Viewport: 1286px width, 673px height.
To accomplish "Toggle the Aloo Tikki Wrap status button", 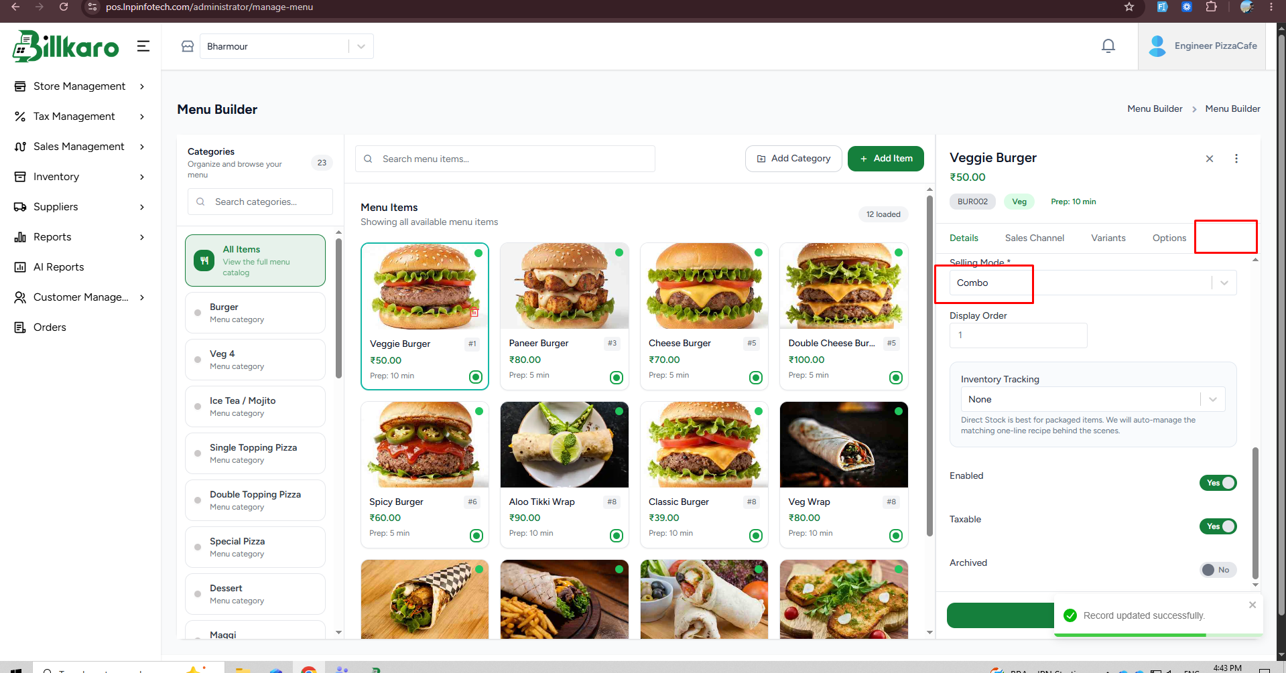I will 617,536.
